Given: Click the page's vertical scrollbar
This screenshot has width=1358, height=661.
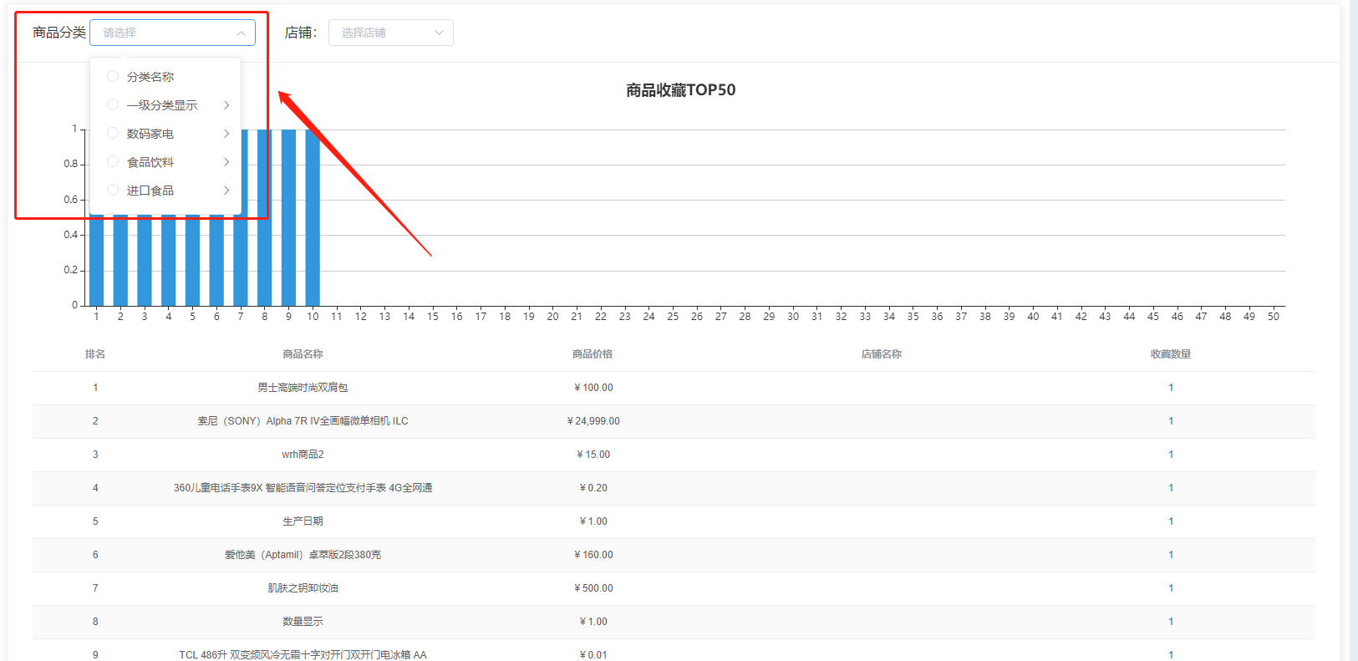Looking at the screenshot, I should click(1353, 331).
